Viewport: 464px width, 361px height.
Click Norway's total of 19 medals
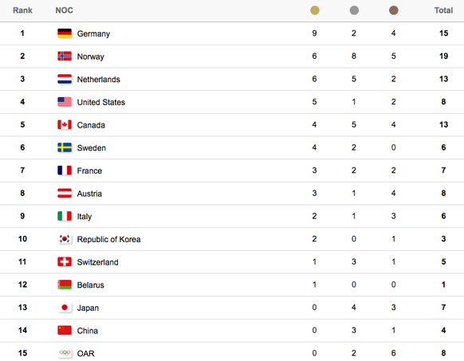click(443, 56)
